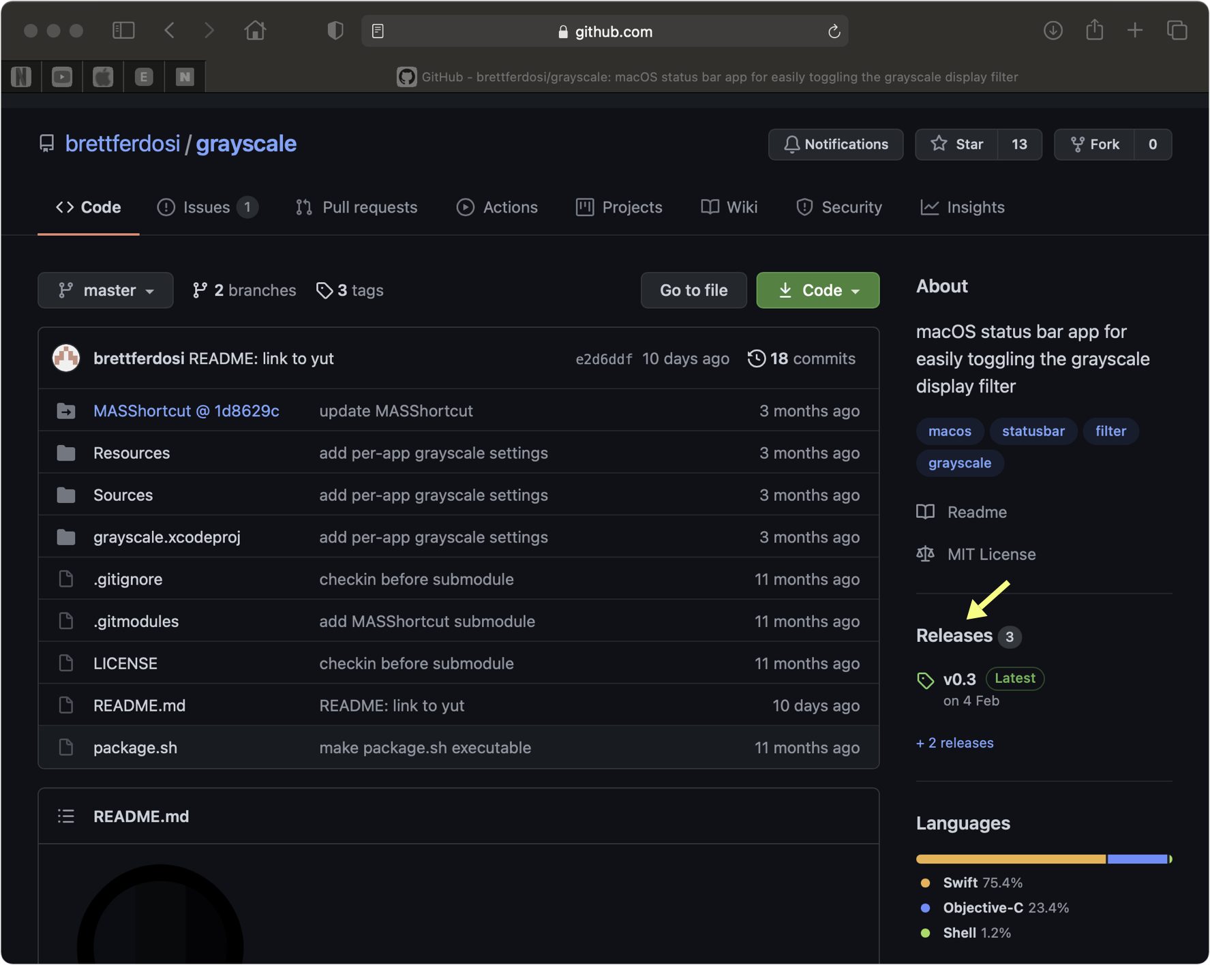Open brettferdosi avatar in commit row

[x=66, y=358]
